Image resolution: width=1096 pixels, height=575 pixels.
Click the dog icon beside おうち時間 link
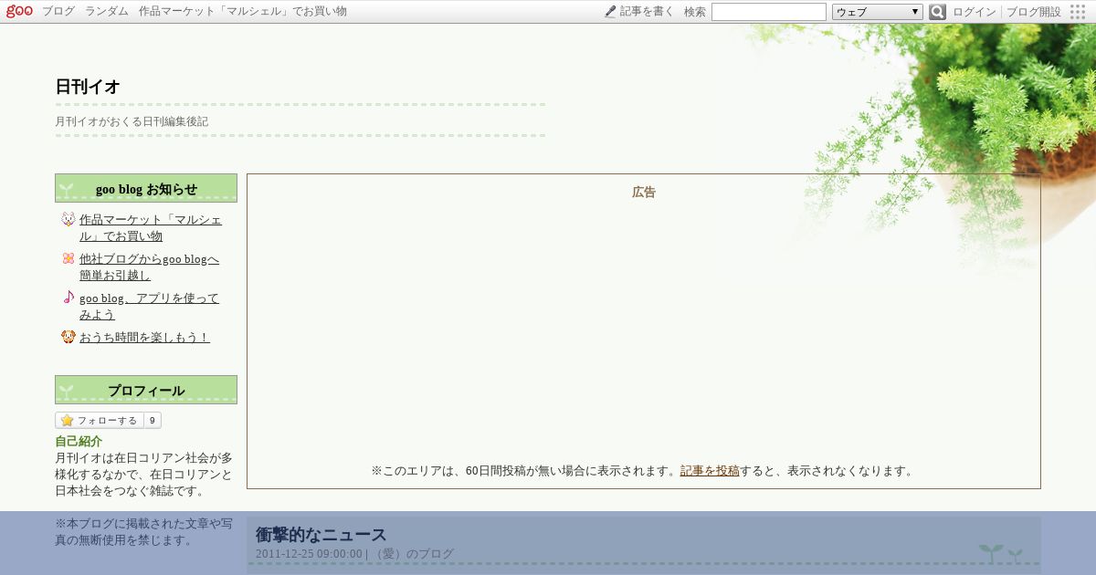(x=68, y=337)
